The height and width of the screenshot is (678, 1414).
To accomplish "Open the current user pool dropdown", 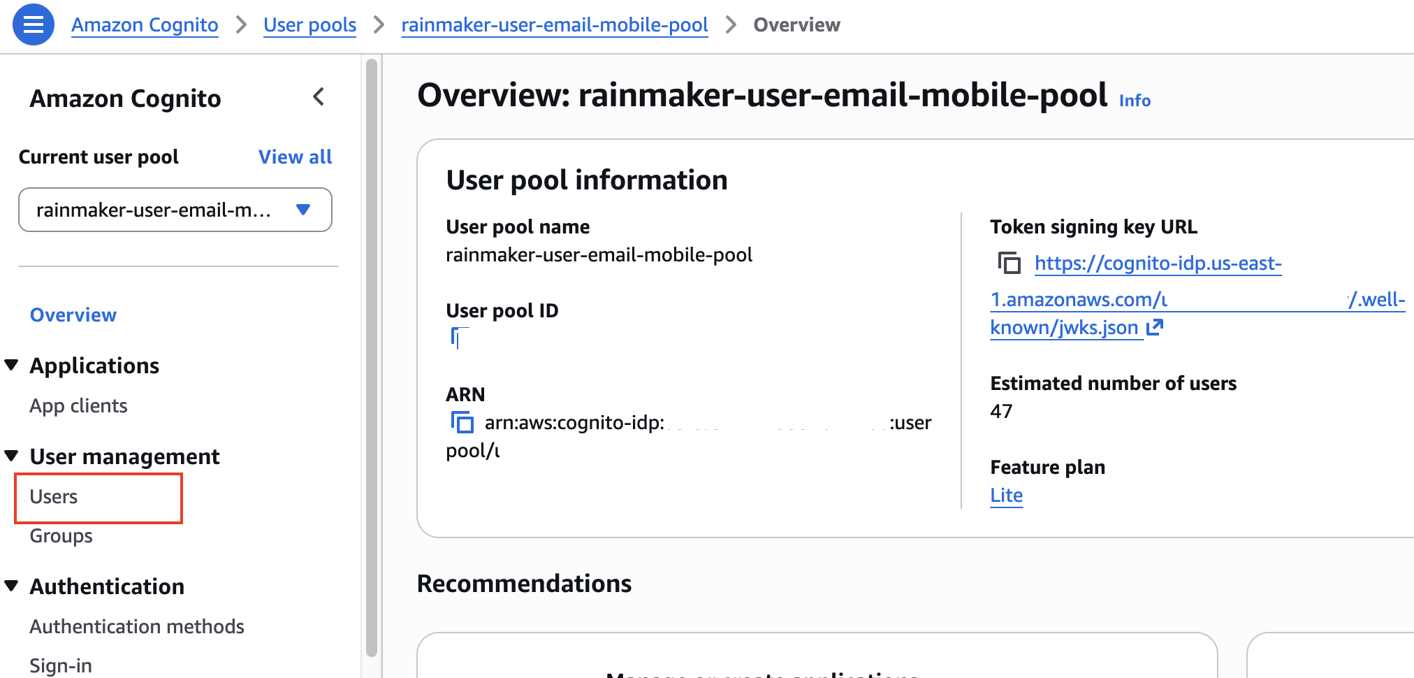I will [x=175, y=210].
